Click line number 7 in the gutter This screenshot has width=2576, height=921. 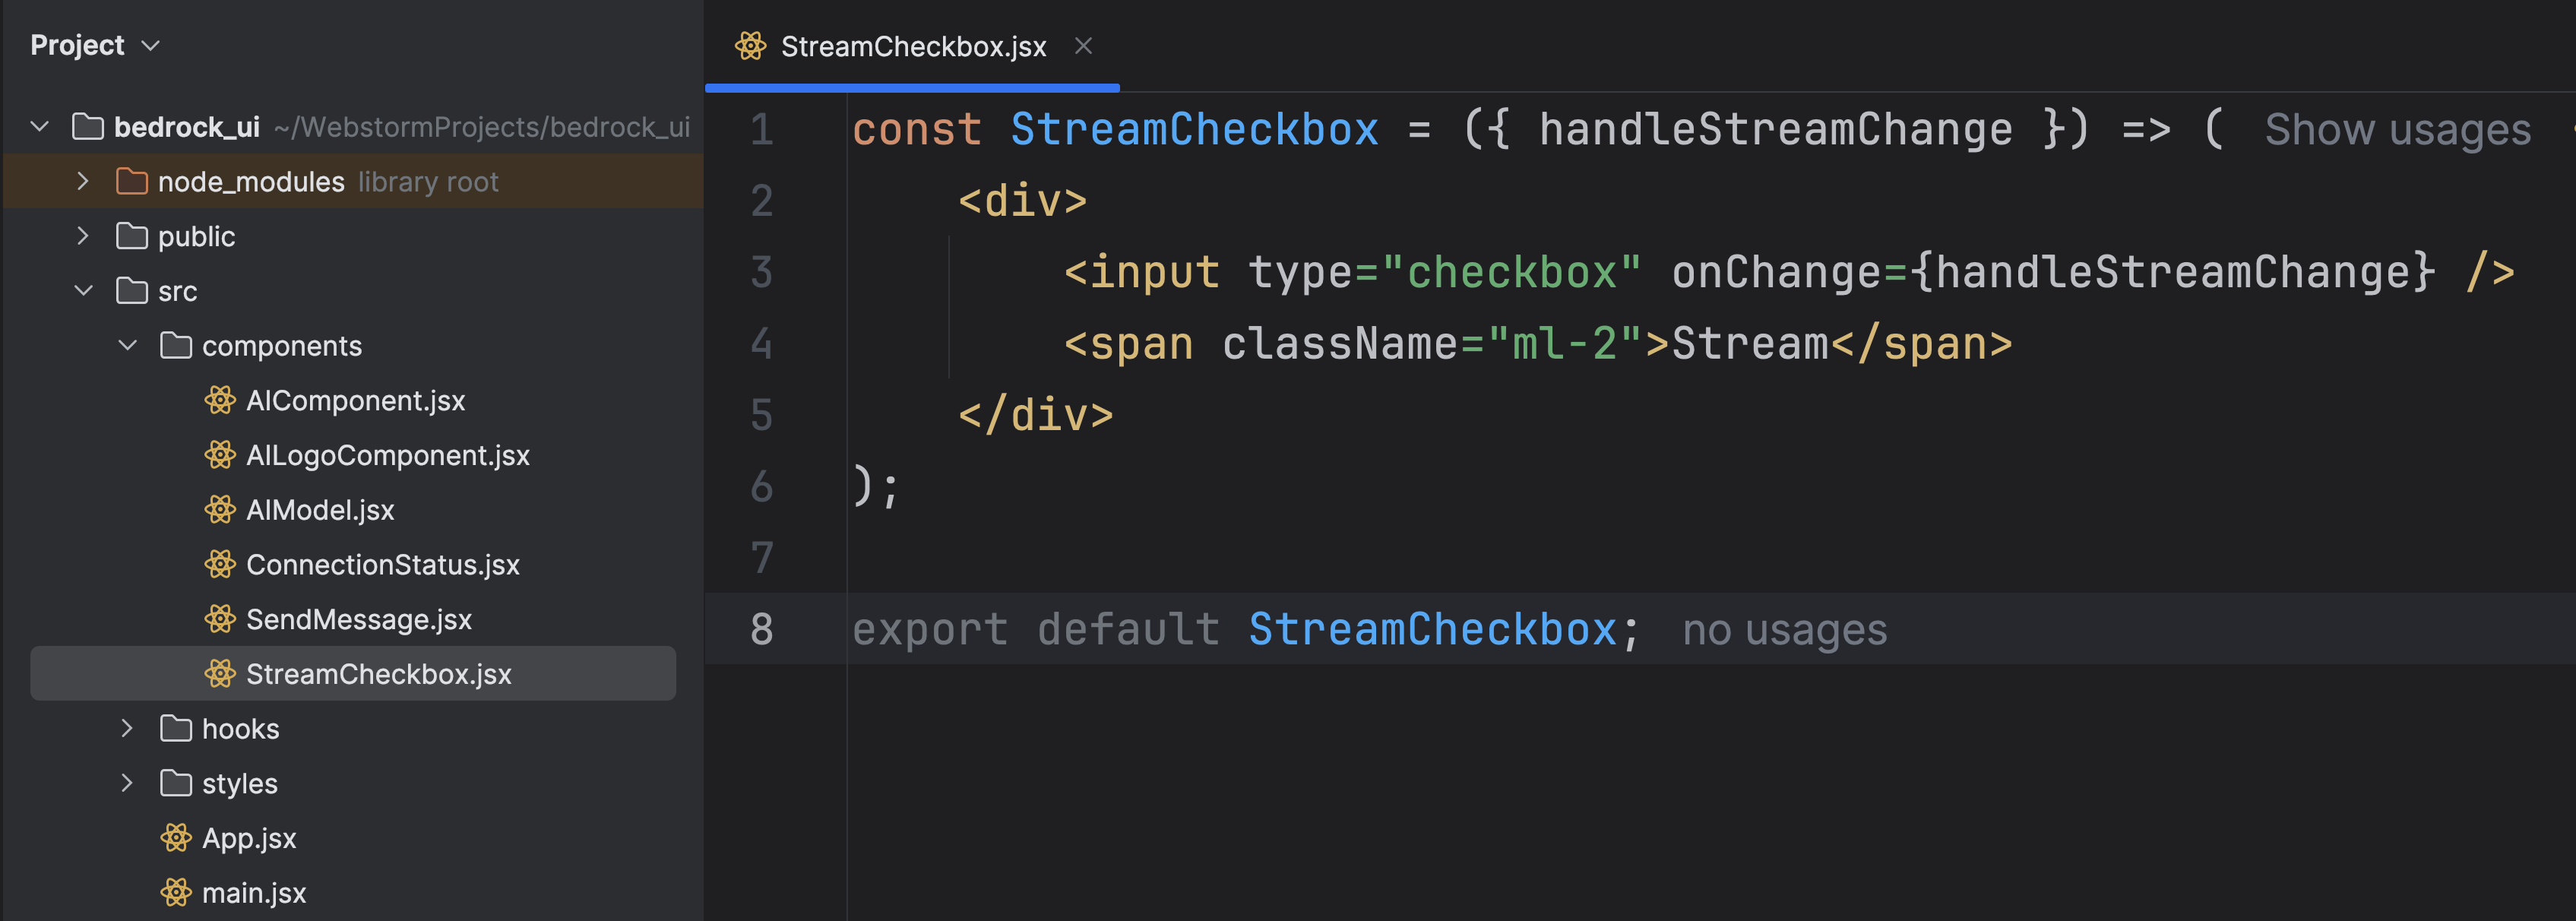(x=762, y=558)
